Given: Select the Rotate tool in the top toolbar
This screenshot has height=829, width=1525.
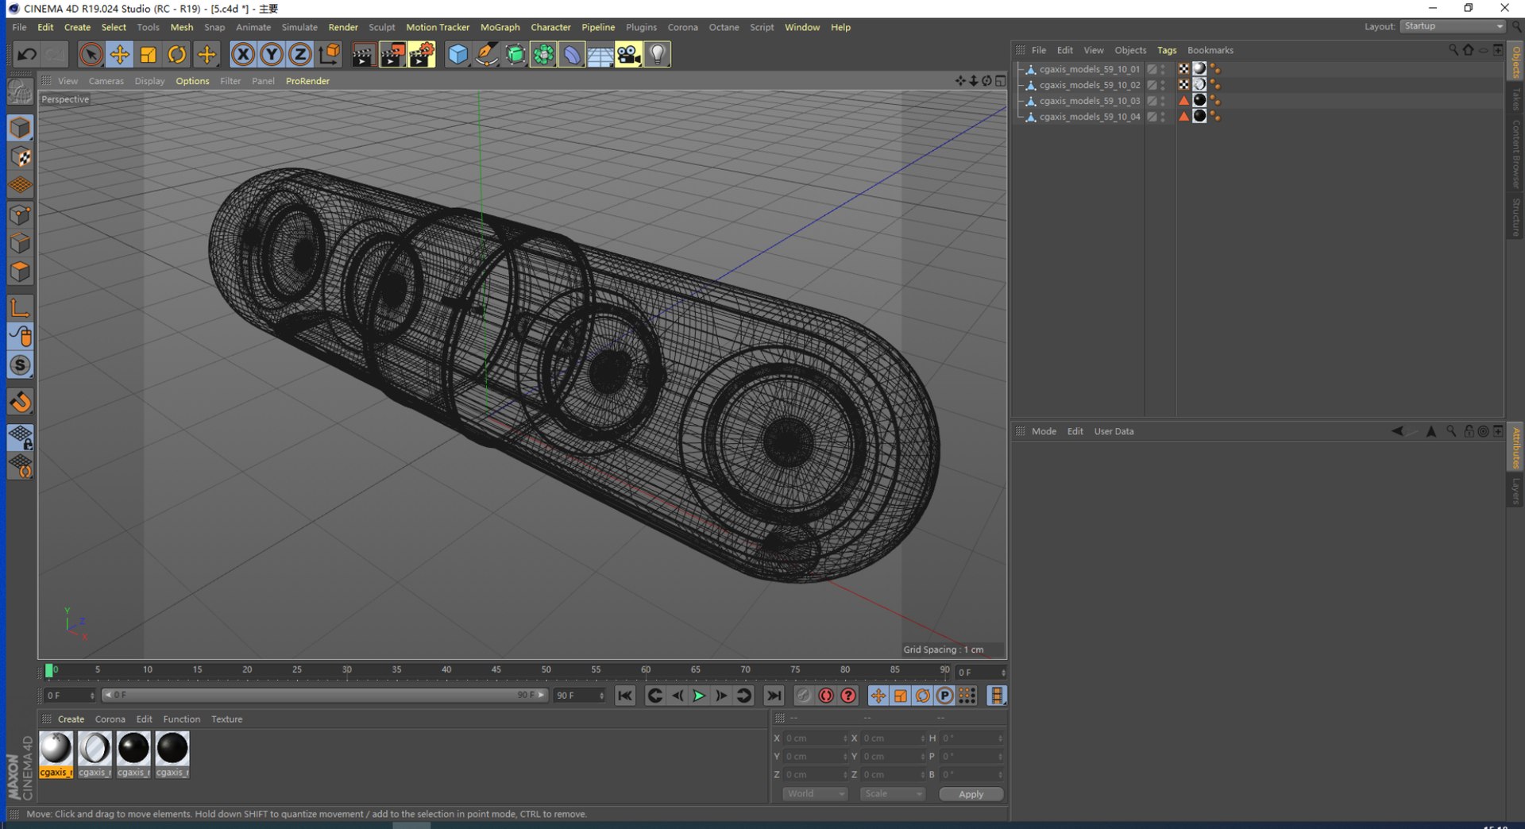Looking at the screenshot, I should (x=177, y=55).
